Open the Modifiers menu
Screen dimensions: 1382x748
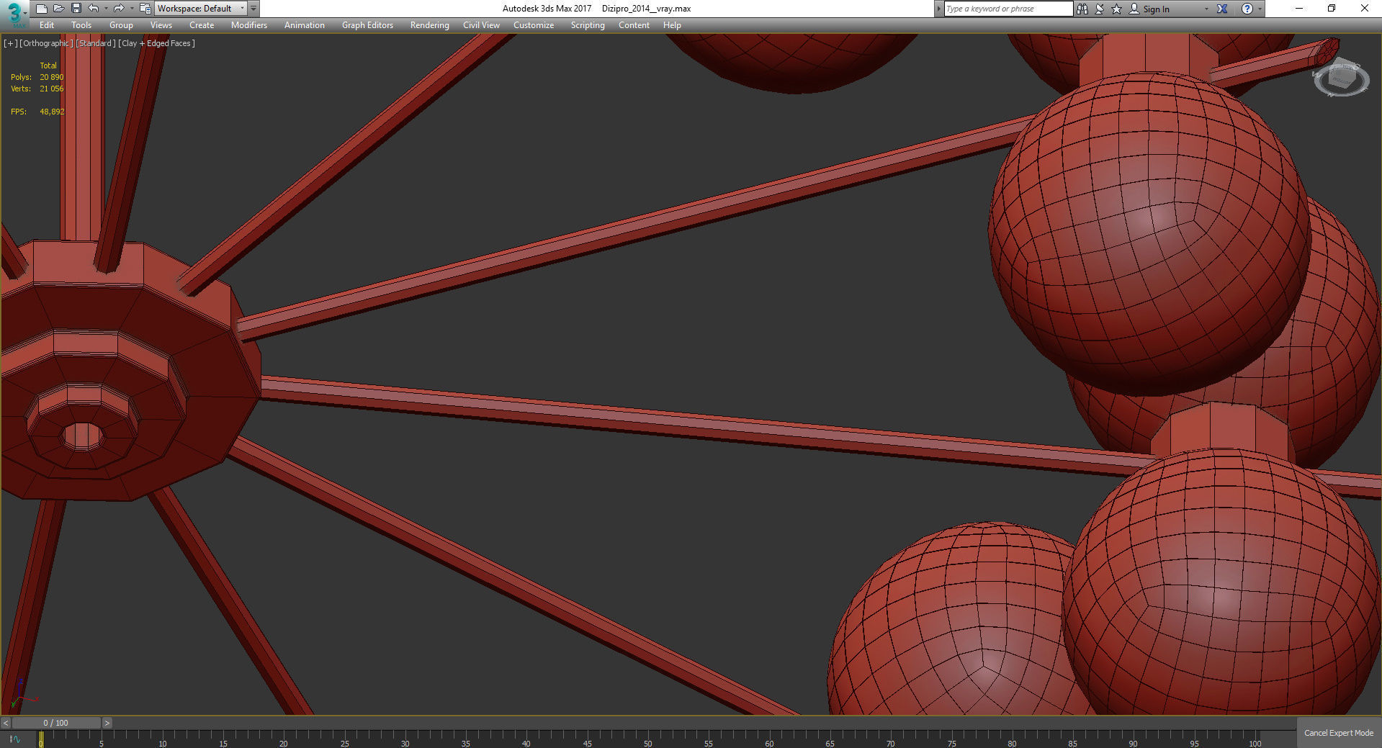tap(249, 25)
